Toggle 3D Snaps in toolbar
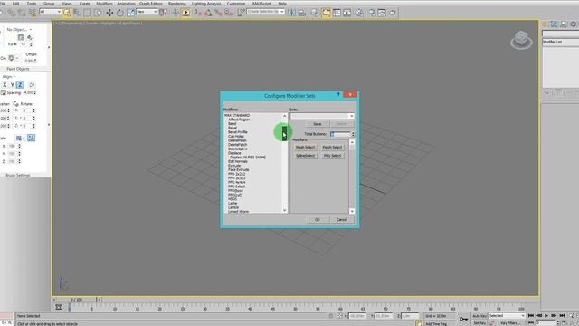This screenshot has height=326, width=579. (x=198, y=13)
